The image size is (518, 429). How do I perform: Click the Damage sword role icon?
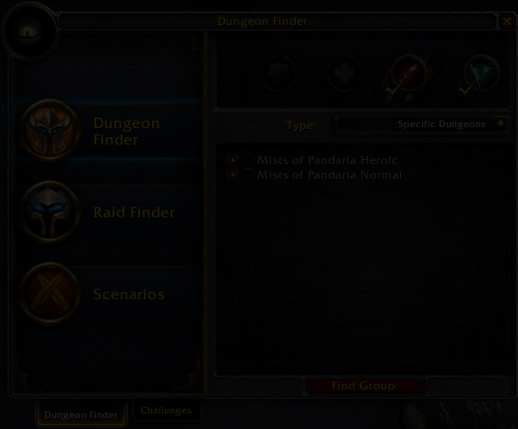tap(409, 74)
